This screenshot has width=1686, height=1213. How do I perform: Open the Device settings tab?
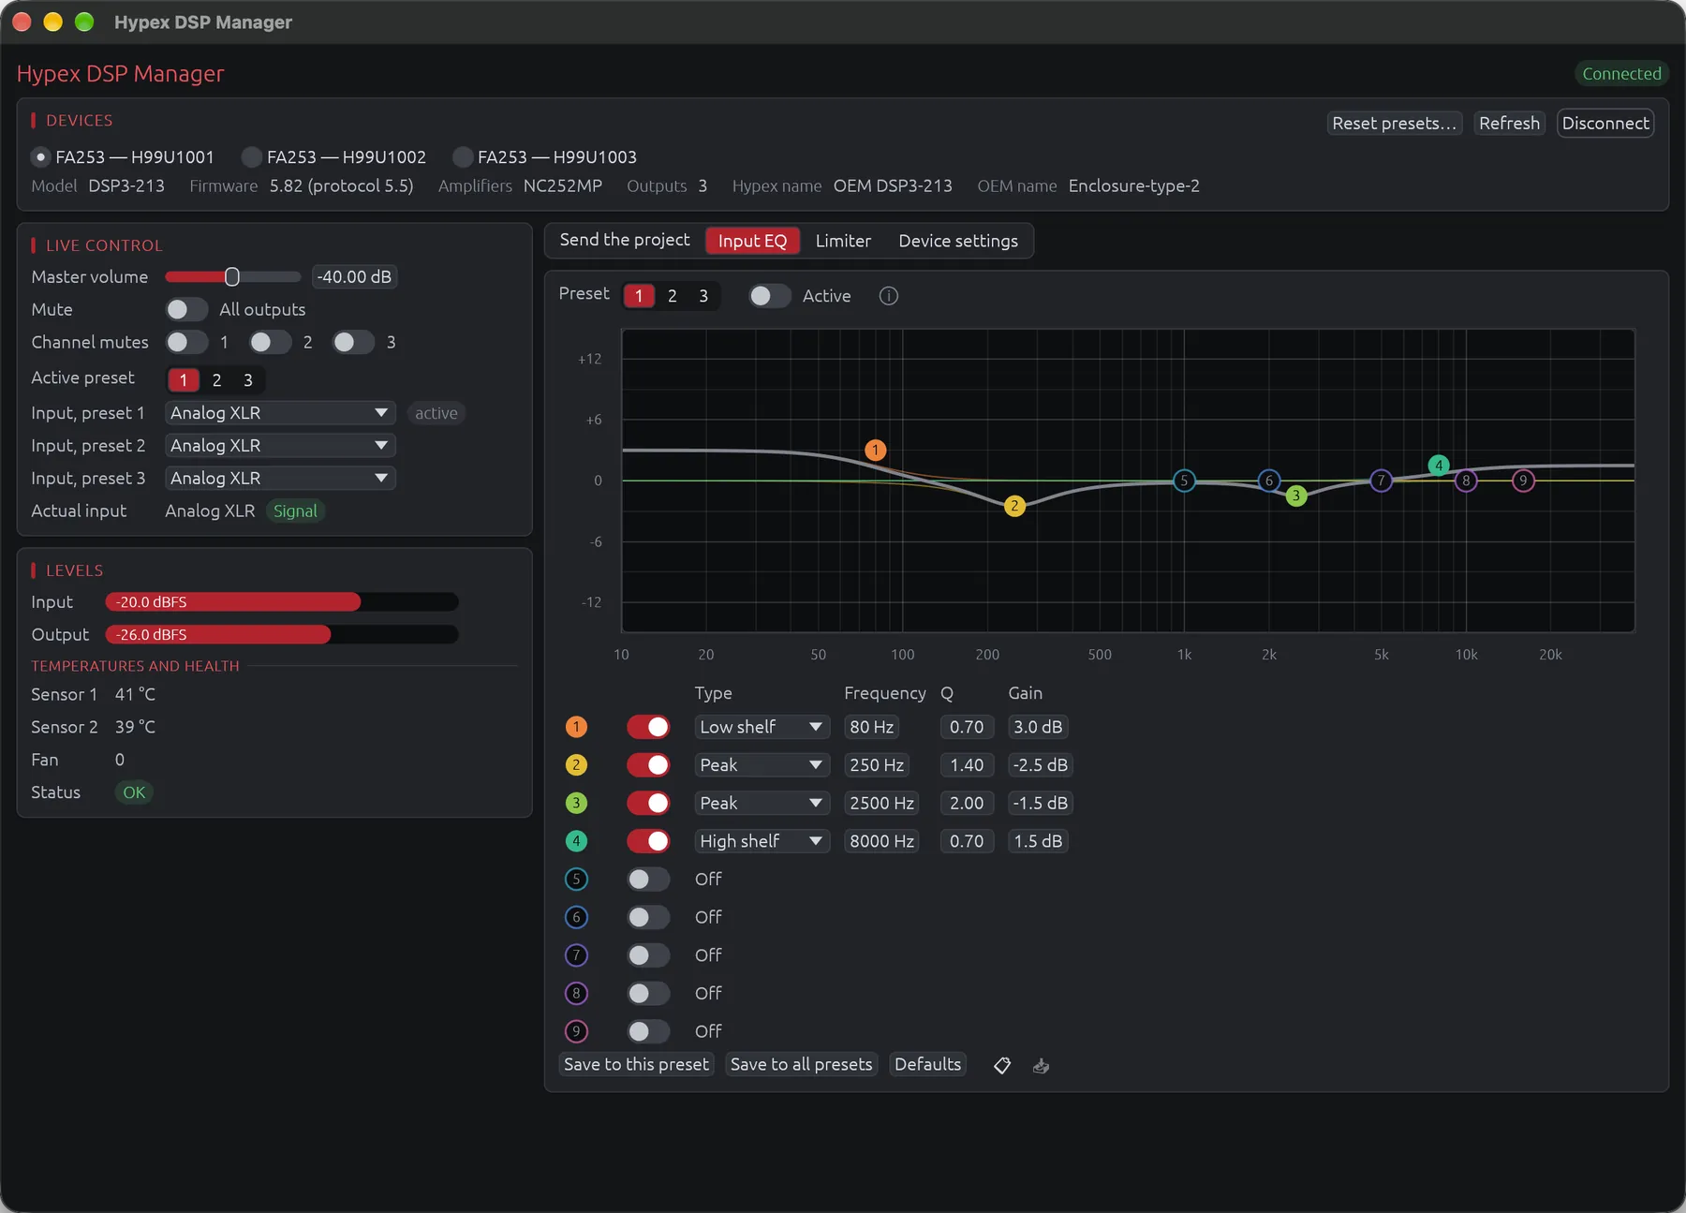(x=958, y=241)
